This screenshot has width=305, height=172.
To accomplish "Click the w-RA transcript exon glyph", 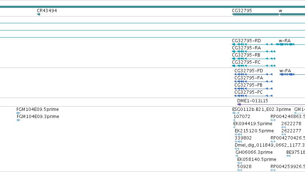I will coord(290,44).
